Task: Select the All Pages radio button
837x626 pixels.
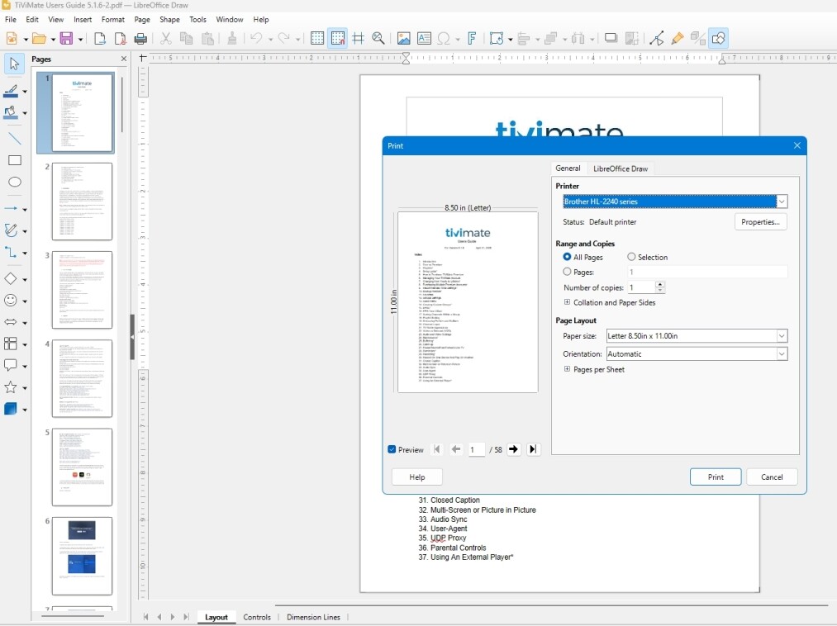Action: pyautogui.click(x=567, y=257)
